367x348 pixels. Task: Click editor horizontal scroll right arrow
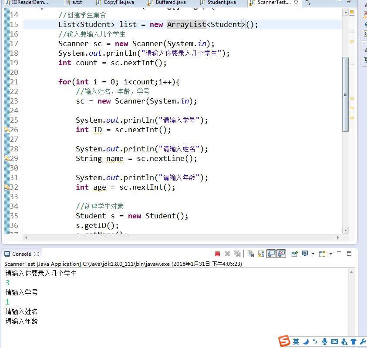338,238
